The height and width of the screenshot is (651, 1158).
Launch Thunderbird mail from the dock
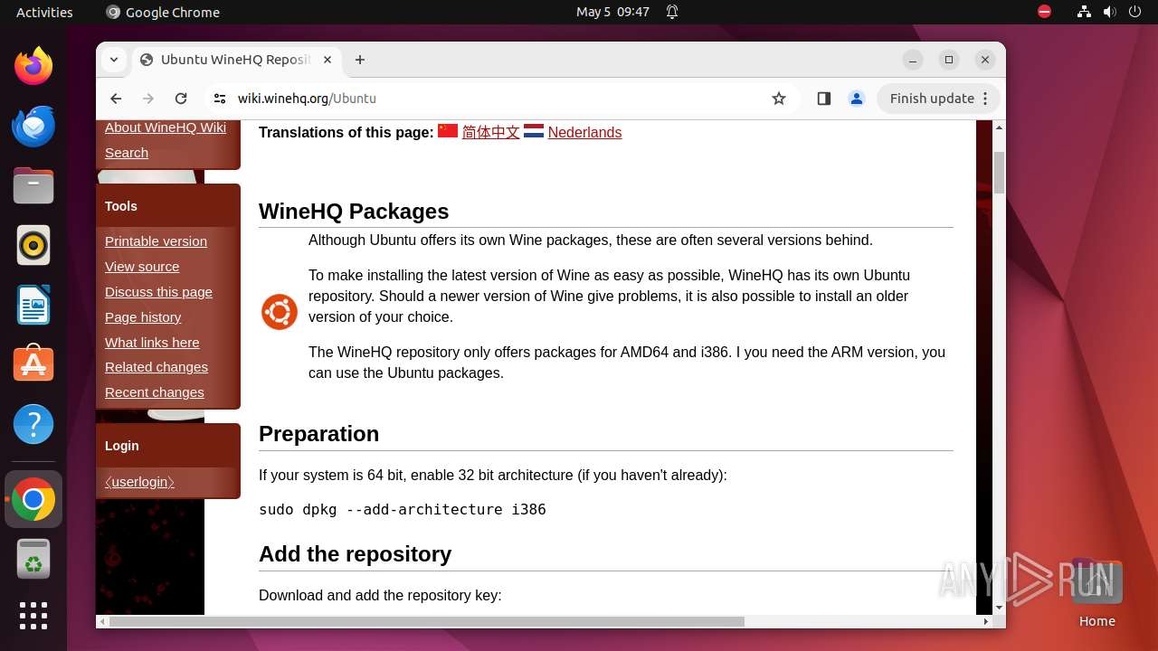[33, 126]
